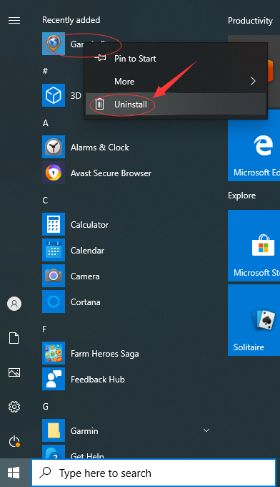The height and width of the screenshot is (487, 280).
Task: Click the Productivity group heading
Action: click(x=250, y=21)
